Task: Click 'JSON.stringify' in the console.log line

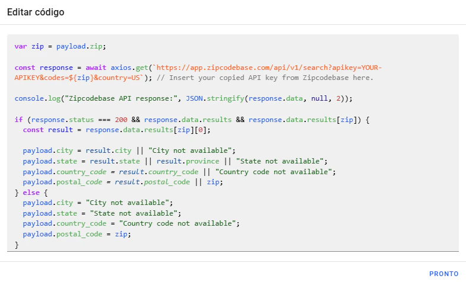Action: coord(215,98)
